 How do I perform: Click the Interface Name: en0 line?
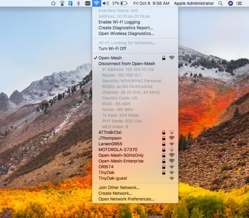135,11
